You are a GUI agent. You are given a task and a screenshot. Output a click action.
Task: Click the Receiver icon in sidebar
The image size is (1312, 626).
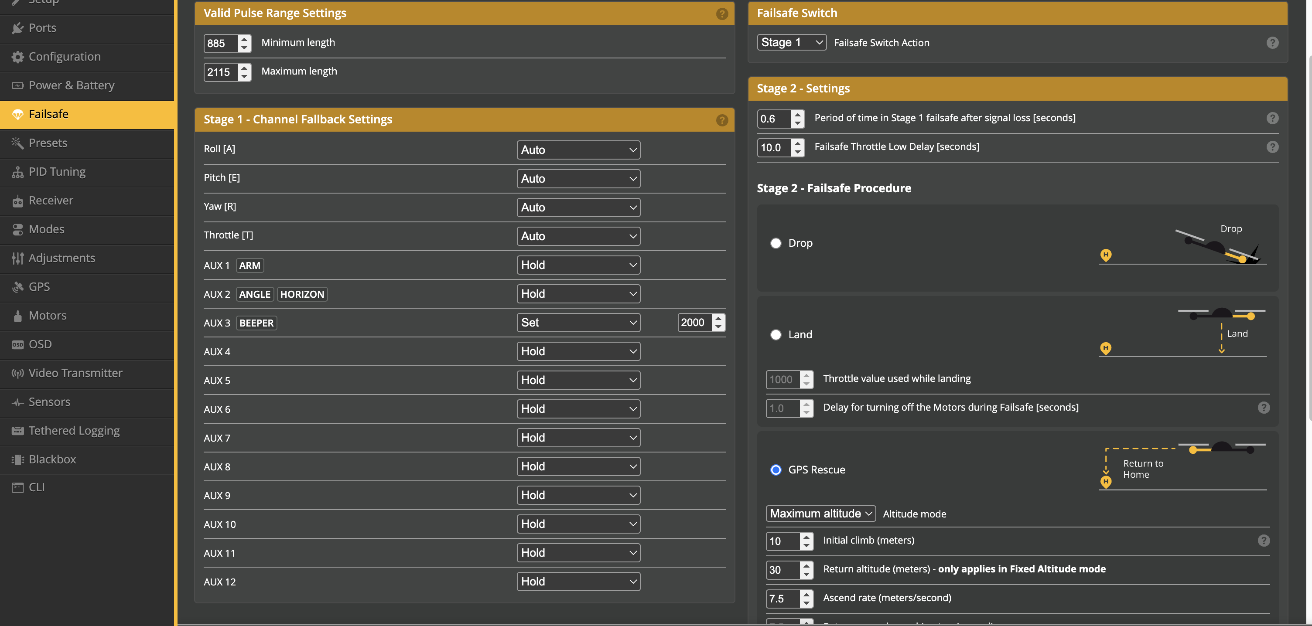point(17,201)
